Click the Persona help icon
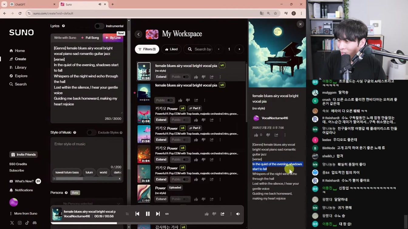The width and height of the screenshot is (408, 229). tap(66, 193)
